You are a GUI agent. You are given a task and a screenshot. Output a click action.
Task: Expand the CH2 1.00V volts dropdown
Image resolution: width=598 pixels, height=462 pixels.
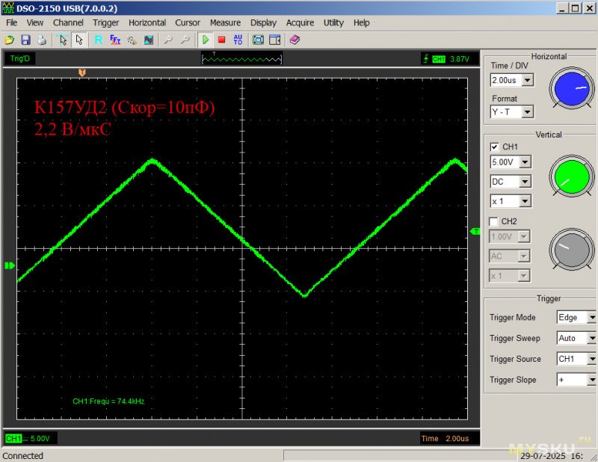point(524,236)
